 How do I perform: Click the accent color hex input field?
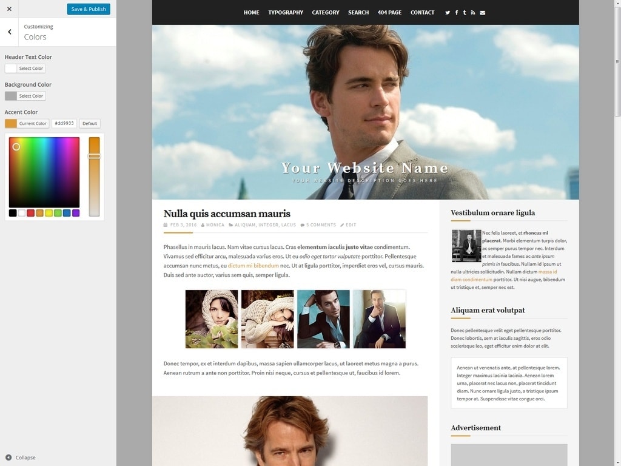coord(64,123)
